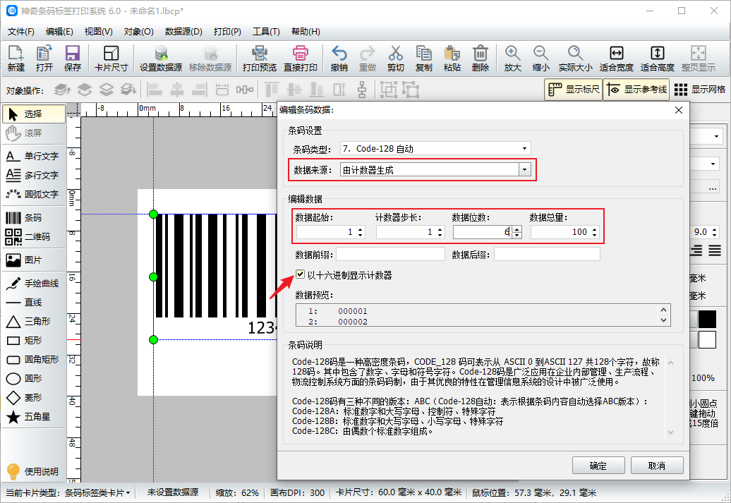Screen dimensions: 731x503
Task: Click the 取消 cancel button
Action: point(657,466)
